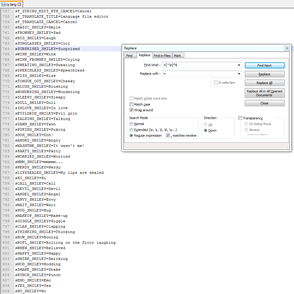Adjust the transparency slider
Image resolution: width=294 pixels, height=294 pixels.
[262, 135]
